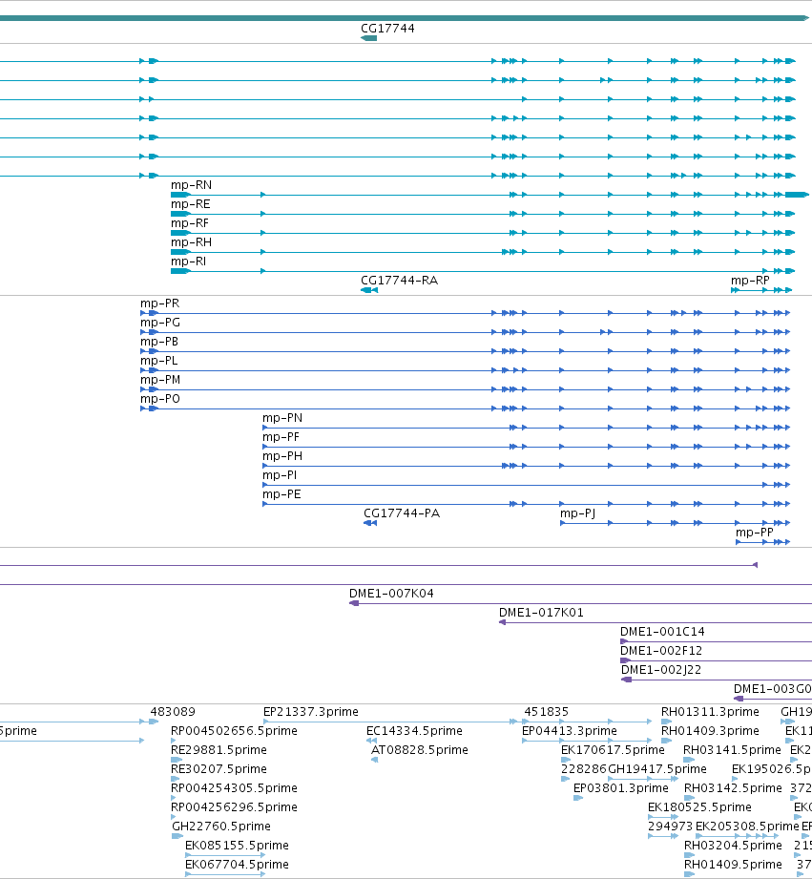Click the RE29881.5prime EST label
Viewport: 812px width, 879px height.
219,749
